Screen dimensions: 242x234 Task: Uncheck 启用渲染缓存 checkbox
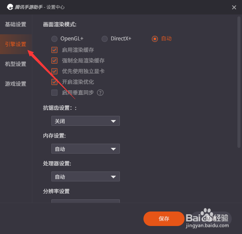(x=54, y=50)
